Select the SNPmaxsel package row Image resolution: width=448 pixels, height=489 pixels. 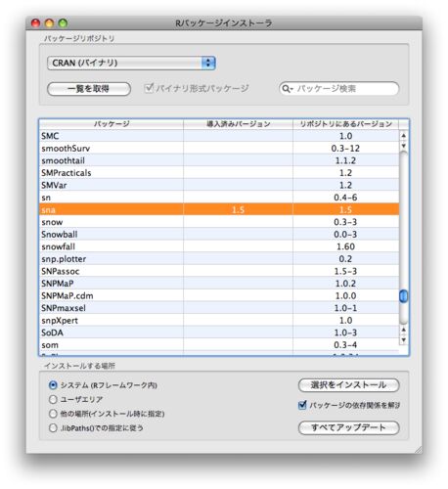(x=219, y=308)
